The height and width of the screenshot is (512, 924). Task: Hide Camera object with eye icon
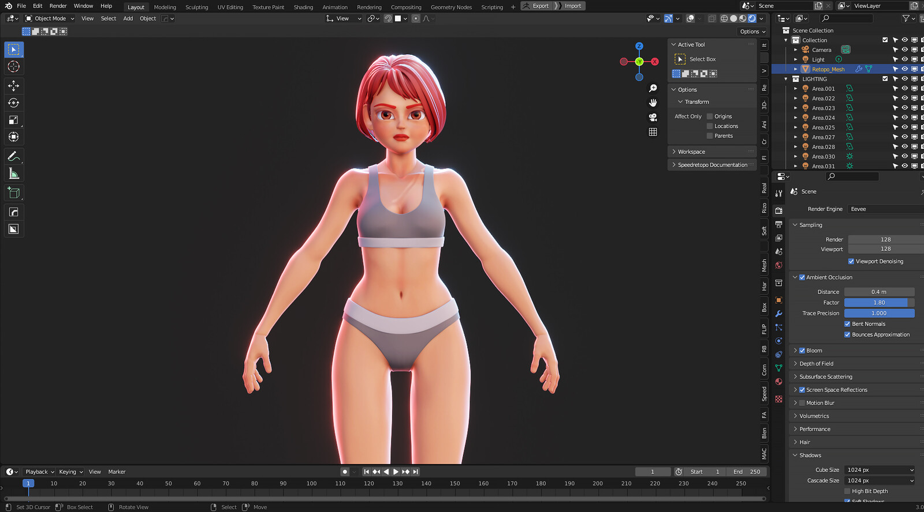pos(905,50)
